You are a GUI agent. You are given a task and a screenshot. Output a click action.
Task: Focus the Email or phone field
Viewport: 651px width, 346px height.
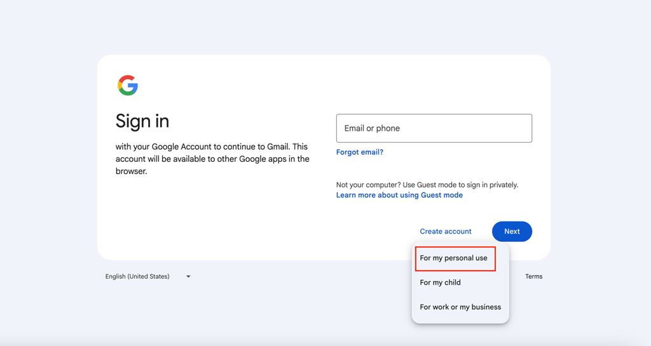coord(434,128)
